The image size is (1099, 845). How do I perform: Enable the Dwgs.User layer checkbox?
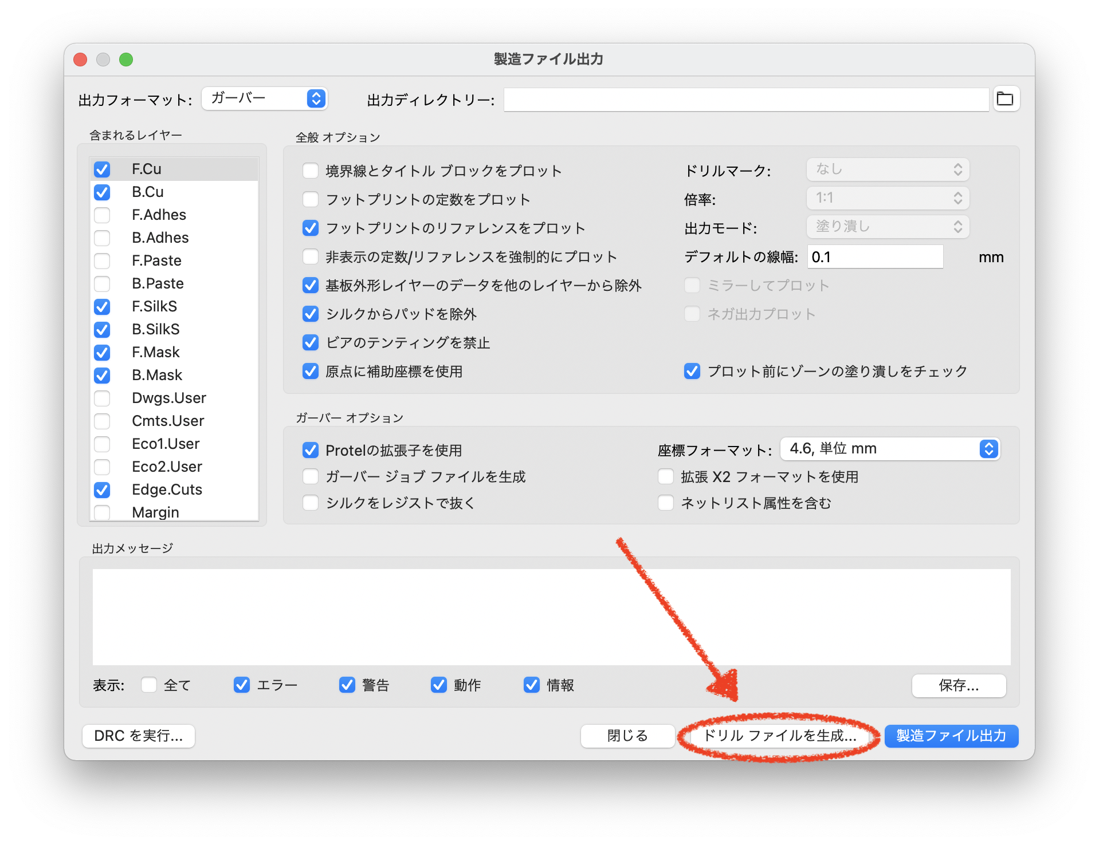[x=102, y=398]
